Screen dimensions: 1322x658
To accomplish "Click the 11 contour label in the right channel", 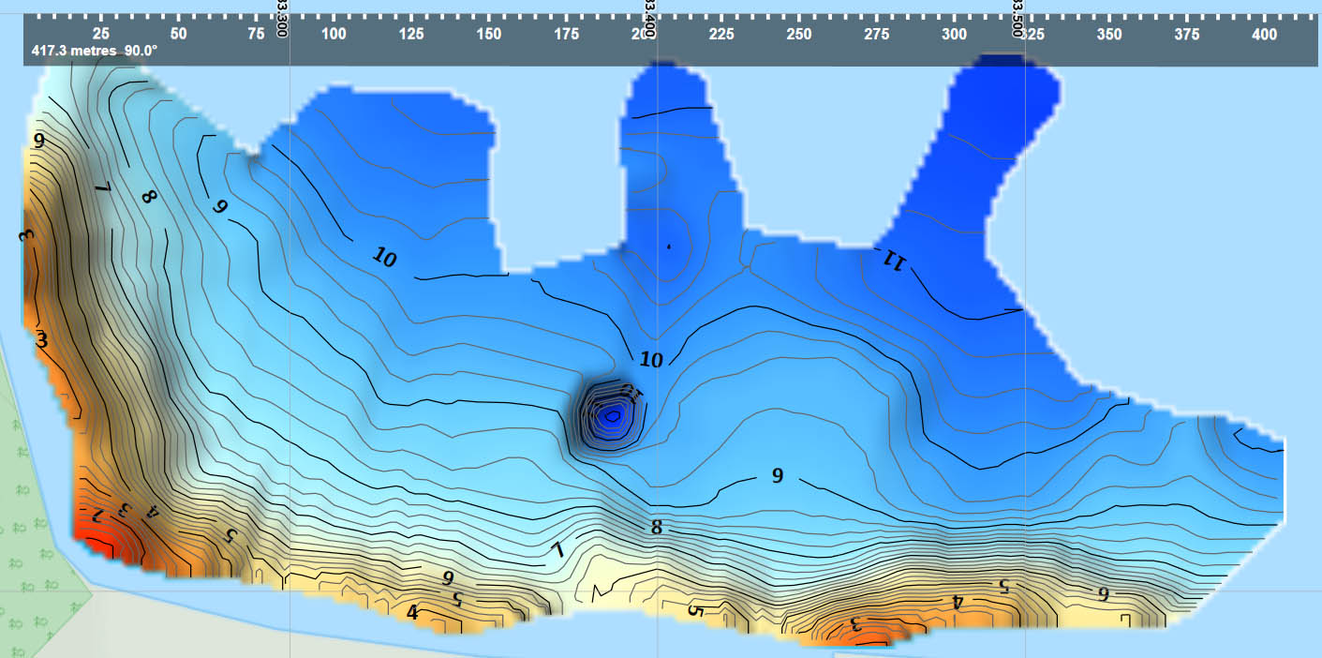I will [x=891, y=262].
